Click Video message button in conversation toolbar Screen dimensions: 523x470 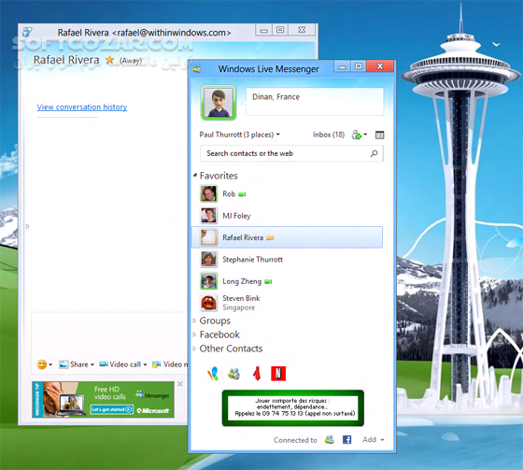(170, 364)
